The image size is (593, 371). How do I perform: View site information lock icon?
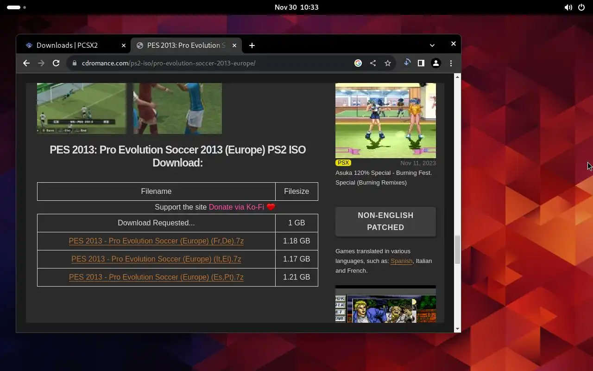click(x=74, y=63)
